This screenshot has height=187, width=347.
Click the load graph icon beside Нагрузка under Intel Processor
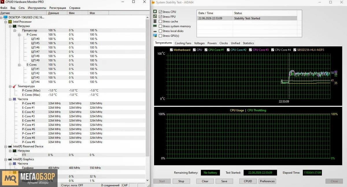[14, 26]
